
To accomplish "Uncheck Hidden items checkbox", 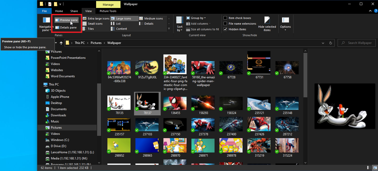I will tap(225, 29).
